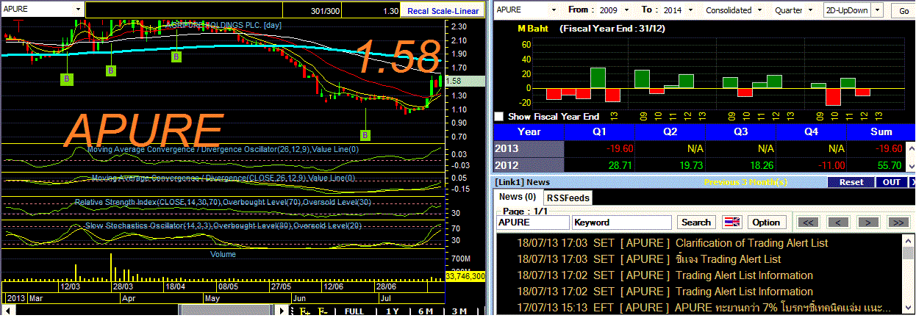Click the Relative Strength Index indicator label
916x318 pixels.
[223, 202]
